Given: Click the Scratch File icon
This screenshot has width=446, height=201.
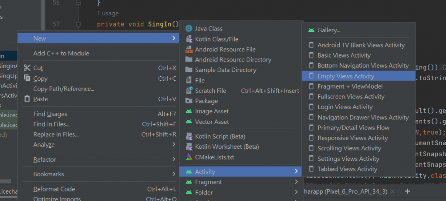Looking at the screenshot, I should coord(189,91).
